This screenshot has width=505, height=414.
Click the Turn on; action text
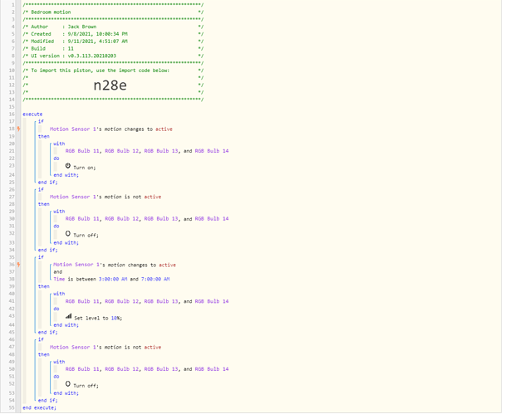coord(85,168)
